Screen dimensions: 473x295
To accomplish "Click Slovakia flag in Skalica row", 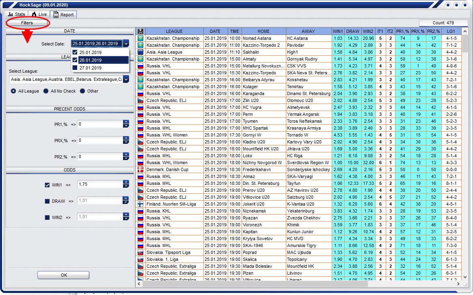I will [x=140, y=259].
